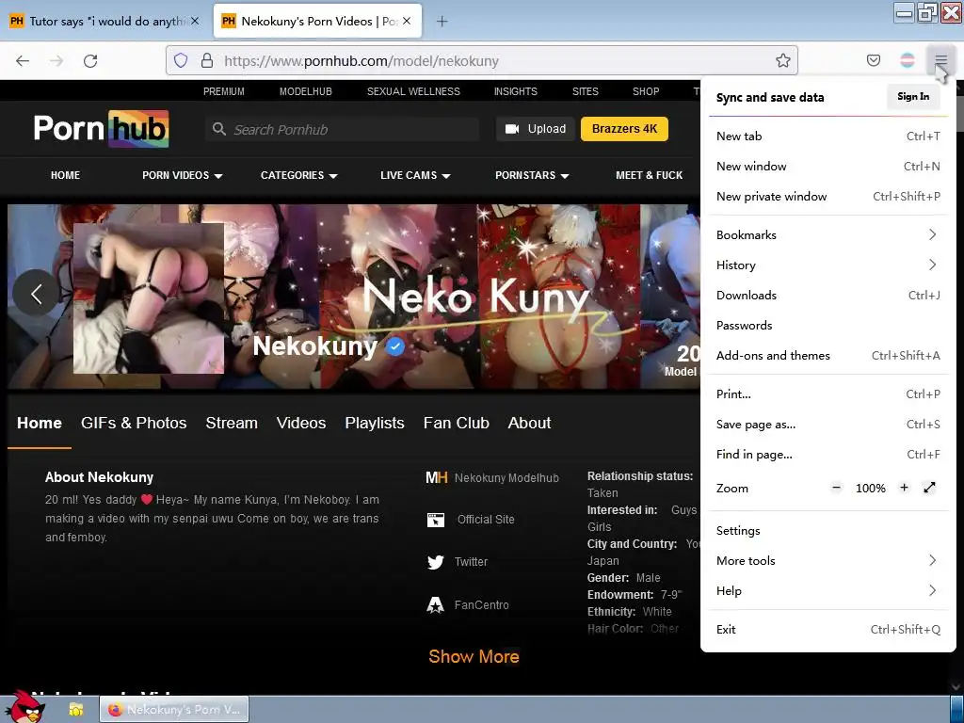The width and height of the screenshot is (964, 723).
Task: Open a New private window
Action: (828, 196)
